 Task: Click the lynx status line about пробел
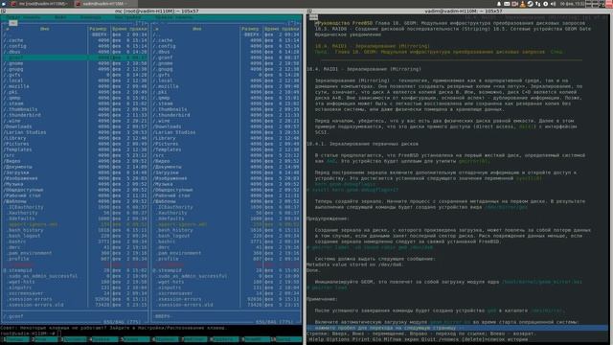[x=458, y=328]
